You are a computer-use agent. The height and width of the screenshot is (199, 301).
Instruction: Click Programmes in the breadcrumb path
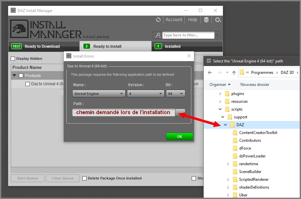tap(262, 73)
